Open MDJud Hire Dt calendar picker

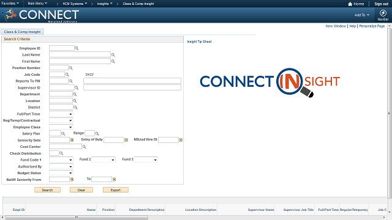click(x=181, y=140)
